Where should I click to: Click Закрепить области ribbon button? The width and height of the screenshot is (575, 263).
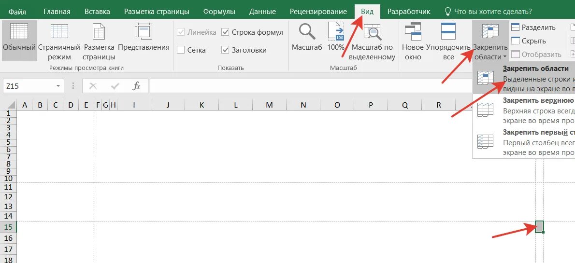[x=490, y=42]
